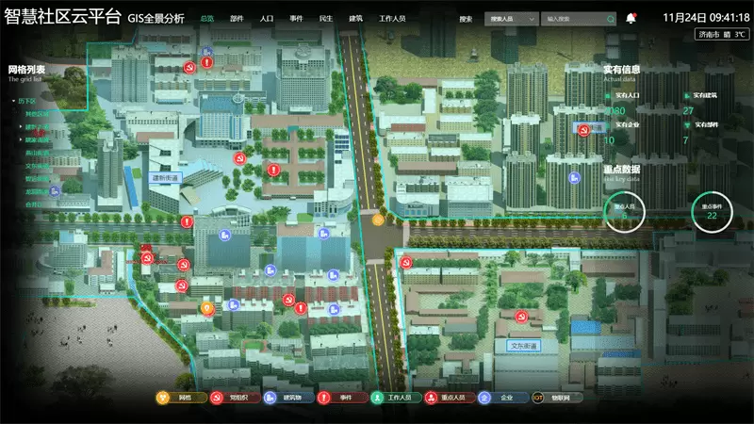Select the event marker in the tree courtyard
This screenshot has width=754, height=424.
click(273, 170)
